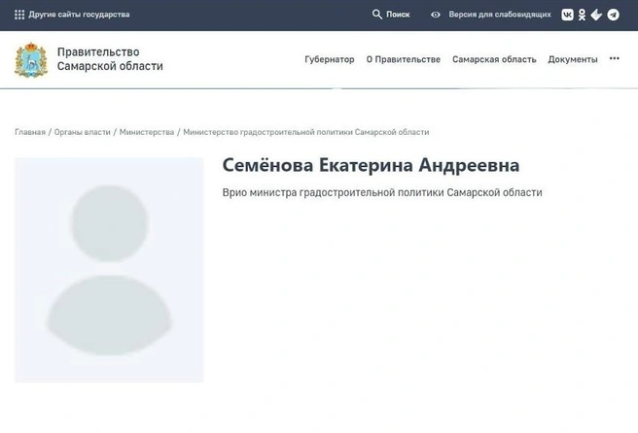This screenshot has width=638, height=433.
Task: Click Версия для слабовидящих link
Action: pyautogui.click(x=500, y=15)
